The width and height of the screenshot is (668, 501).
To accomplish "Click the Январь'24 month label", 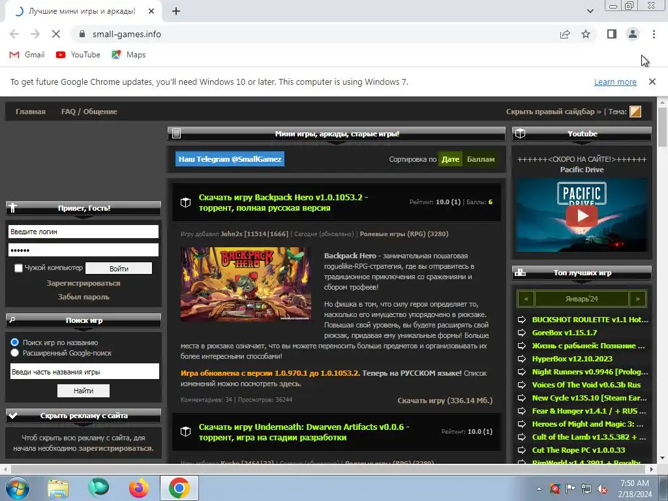I will [582, 299].
